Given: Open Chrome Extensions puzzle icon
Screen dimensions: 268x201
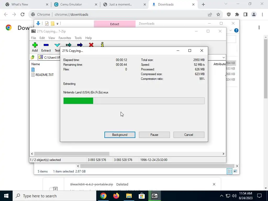Looking at the screenshot, I should 237,15.
